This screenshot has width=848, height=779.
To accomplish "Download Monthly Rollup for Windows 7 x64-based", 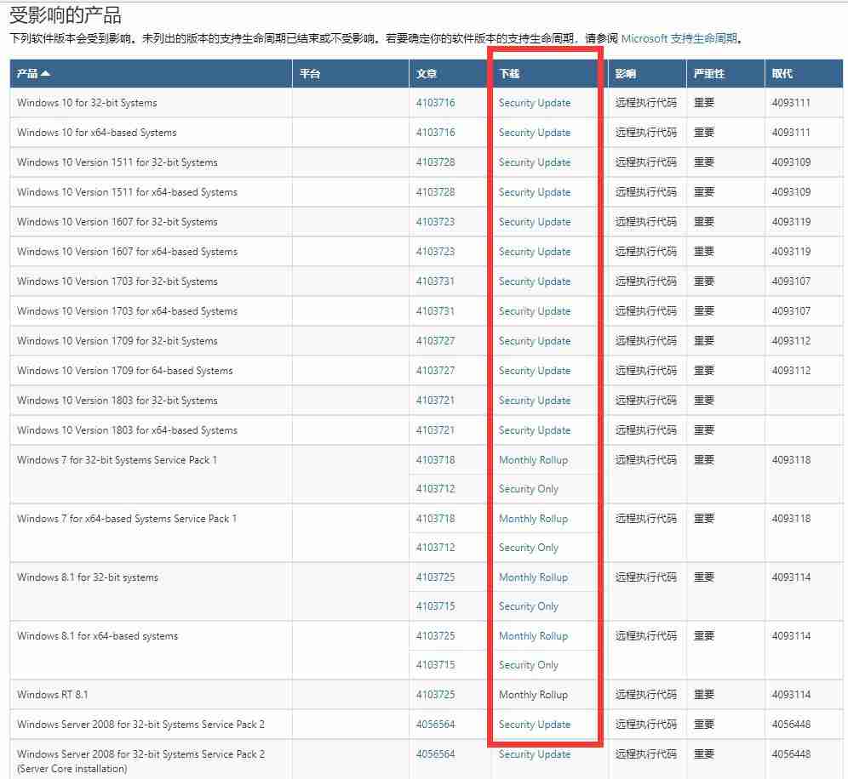I will 533,518.
